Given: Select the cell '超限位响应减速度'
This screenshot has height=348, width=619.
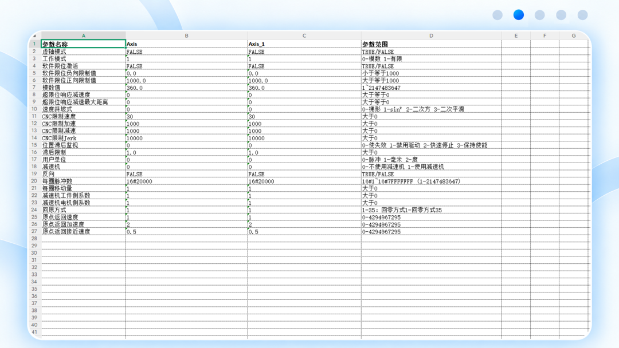Looking at the screenshot, I should (x=83, y=94).
